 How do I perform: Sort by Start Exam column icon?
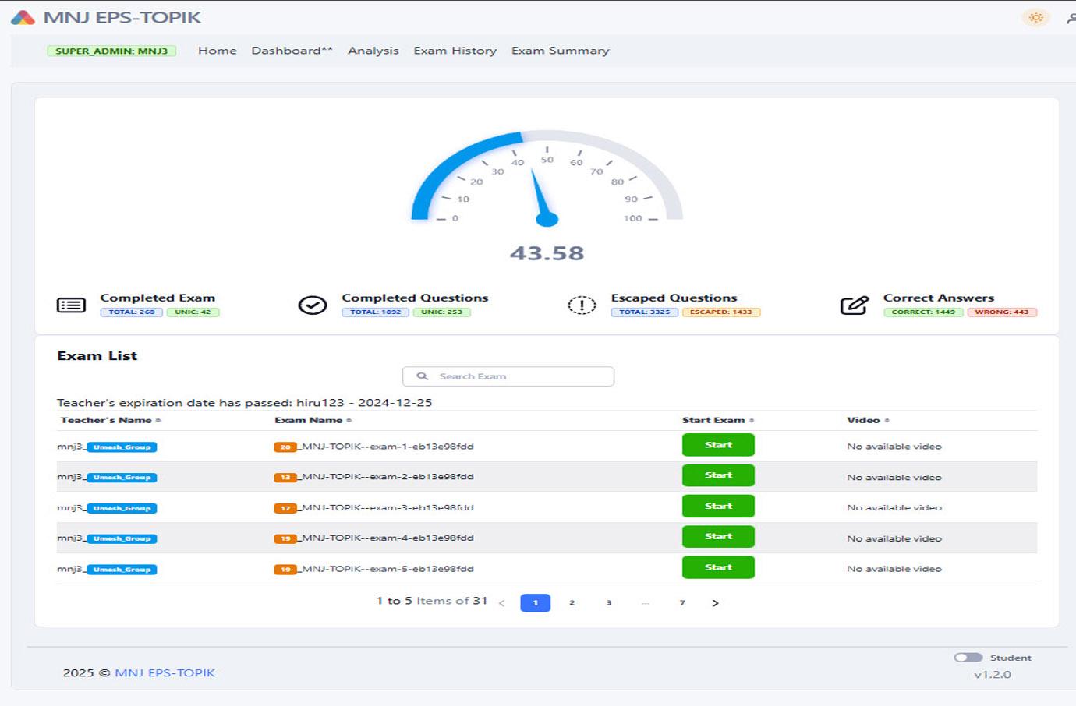pyautogui.click(x=752, y=421)
